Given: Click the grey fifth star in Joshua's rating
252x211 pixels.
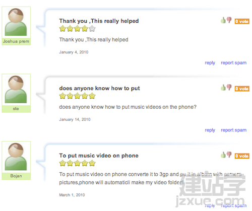Looking at the screenshot, I should click(92, 29).
